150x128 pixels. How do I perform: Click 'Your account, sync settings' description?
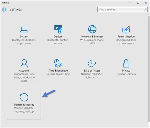(24, 77)
